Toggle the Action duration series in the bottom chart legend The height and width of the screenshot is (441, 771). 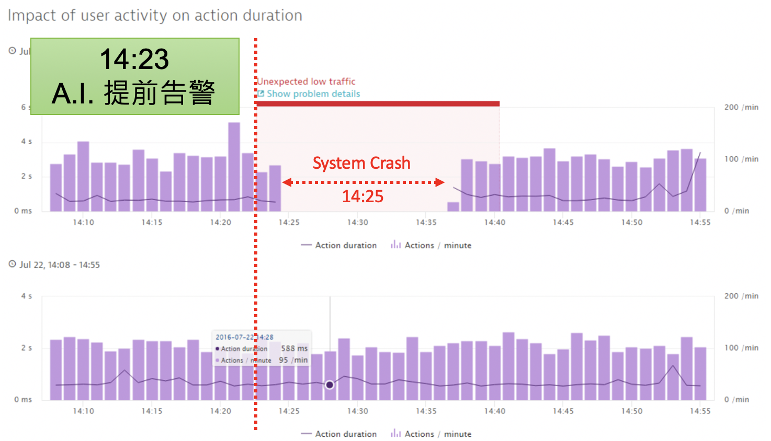coord(345,434)
